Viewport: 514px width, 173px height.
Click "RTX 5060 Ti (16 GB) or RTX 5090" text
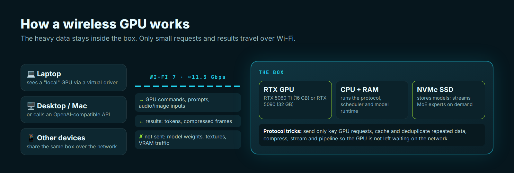(295, 101)
